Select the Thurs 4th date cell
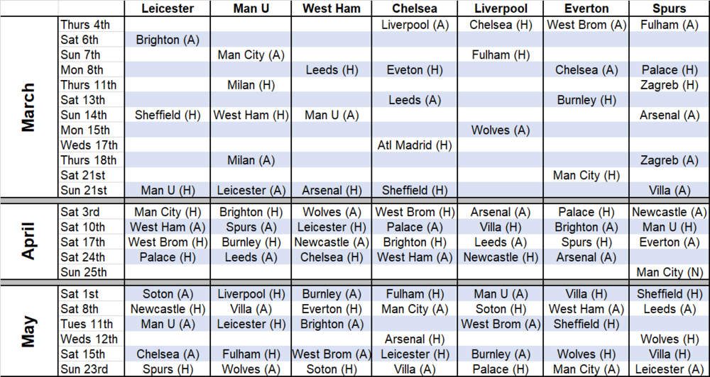710x377 pixels. pyautogui.click(x=92, y=25)
